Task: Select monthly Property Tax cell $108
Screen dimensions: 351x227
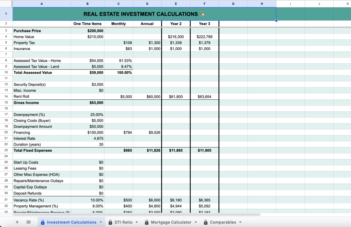Action: [118, 43]
